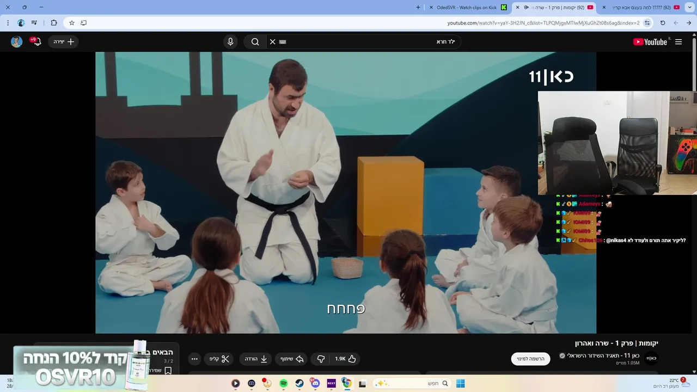Open the media player taskbar icon

235,383
